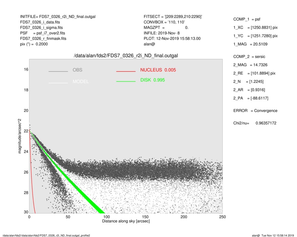Click the 2_AR = [0.9316] value
The image size is (297, 237).
(x=249, y=90)
